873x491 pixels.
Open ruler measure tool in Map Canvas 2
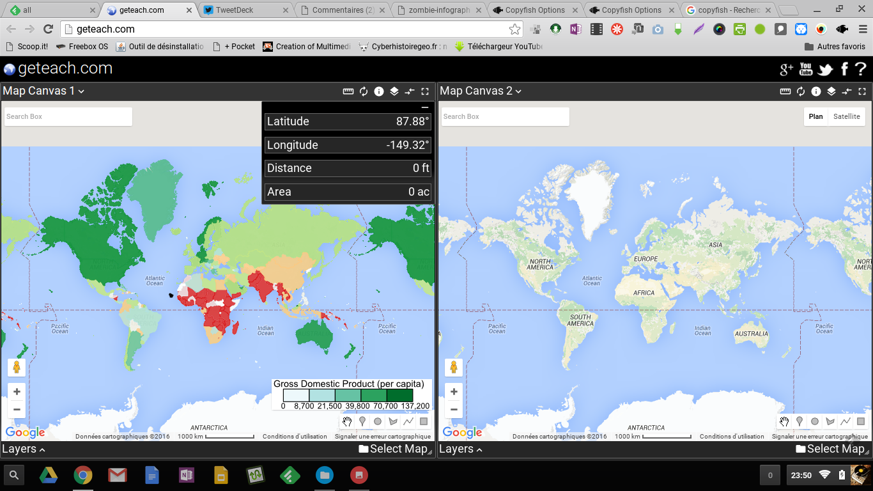(785, 91)
